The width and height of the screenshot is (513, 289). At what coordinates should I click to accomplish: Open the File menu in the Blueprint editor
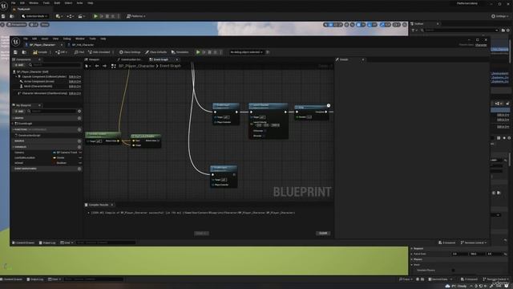(26, 39)
